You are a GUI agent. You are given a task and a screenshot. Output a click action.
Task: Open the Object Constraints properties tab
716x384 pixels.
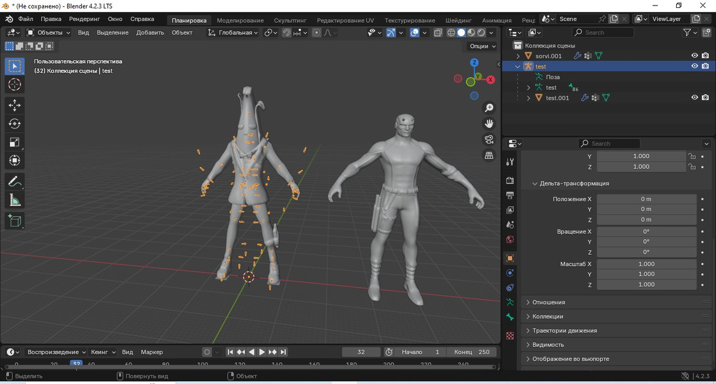click(510, 288)
